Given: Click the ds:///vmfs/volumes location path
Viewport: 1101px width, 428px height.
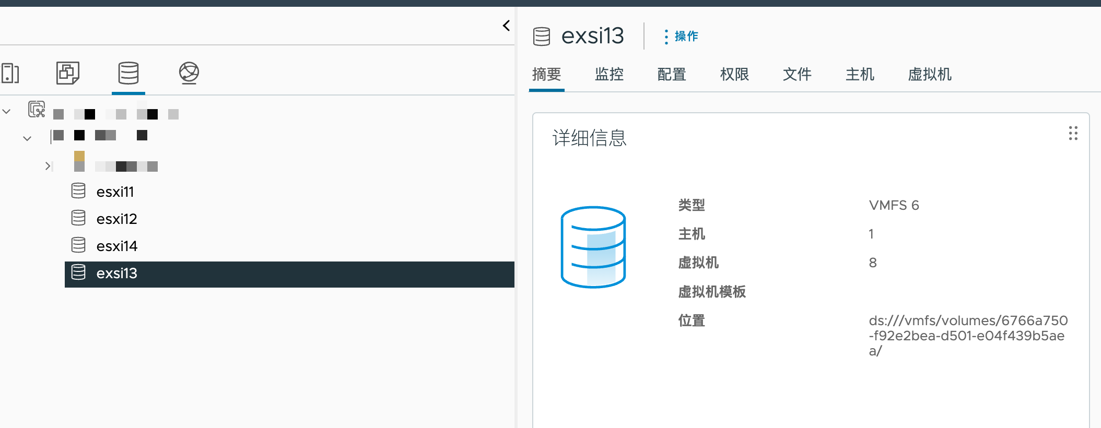Looking at the screenshot, I should coord(968,336).
